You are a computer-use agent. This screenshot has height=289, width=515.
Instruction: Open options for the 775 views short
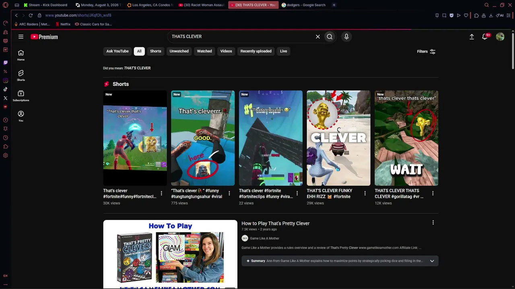coord(229,193)
